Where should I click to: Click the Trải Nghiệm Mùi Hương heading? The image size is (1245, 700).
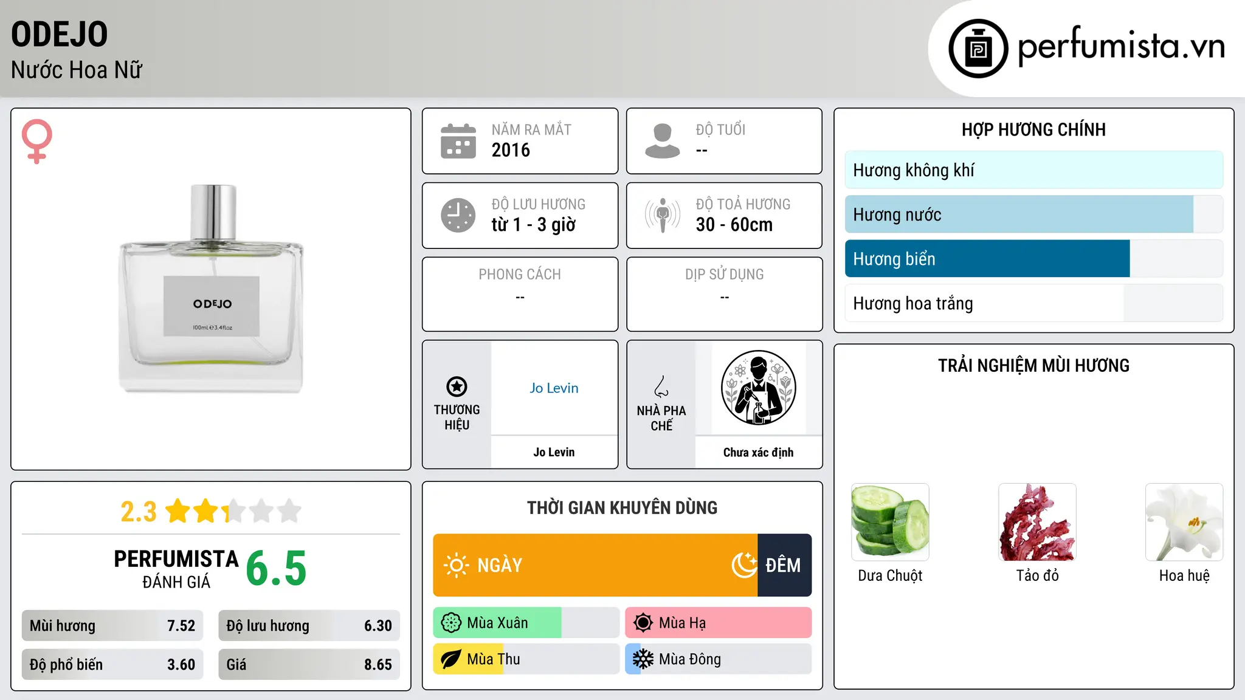coord(1034,365)
